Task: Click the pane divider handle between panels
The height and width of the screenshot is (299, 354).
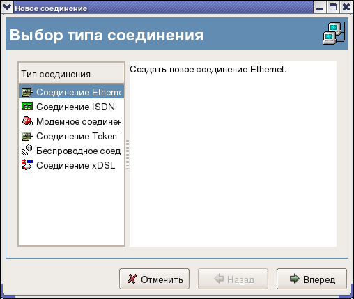Action: [128, 154]
